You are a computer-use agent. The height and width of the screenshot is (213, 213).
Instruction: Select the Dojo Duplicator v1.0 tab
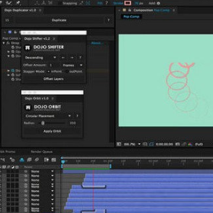[20, 10]
